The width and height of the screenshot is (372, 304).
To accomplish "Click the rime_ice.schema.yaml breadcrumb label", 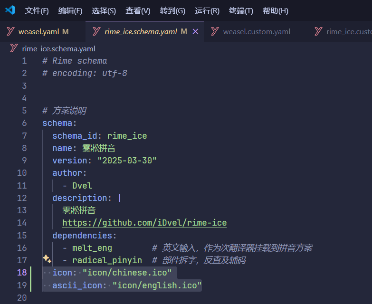I will click(58, 48).
